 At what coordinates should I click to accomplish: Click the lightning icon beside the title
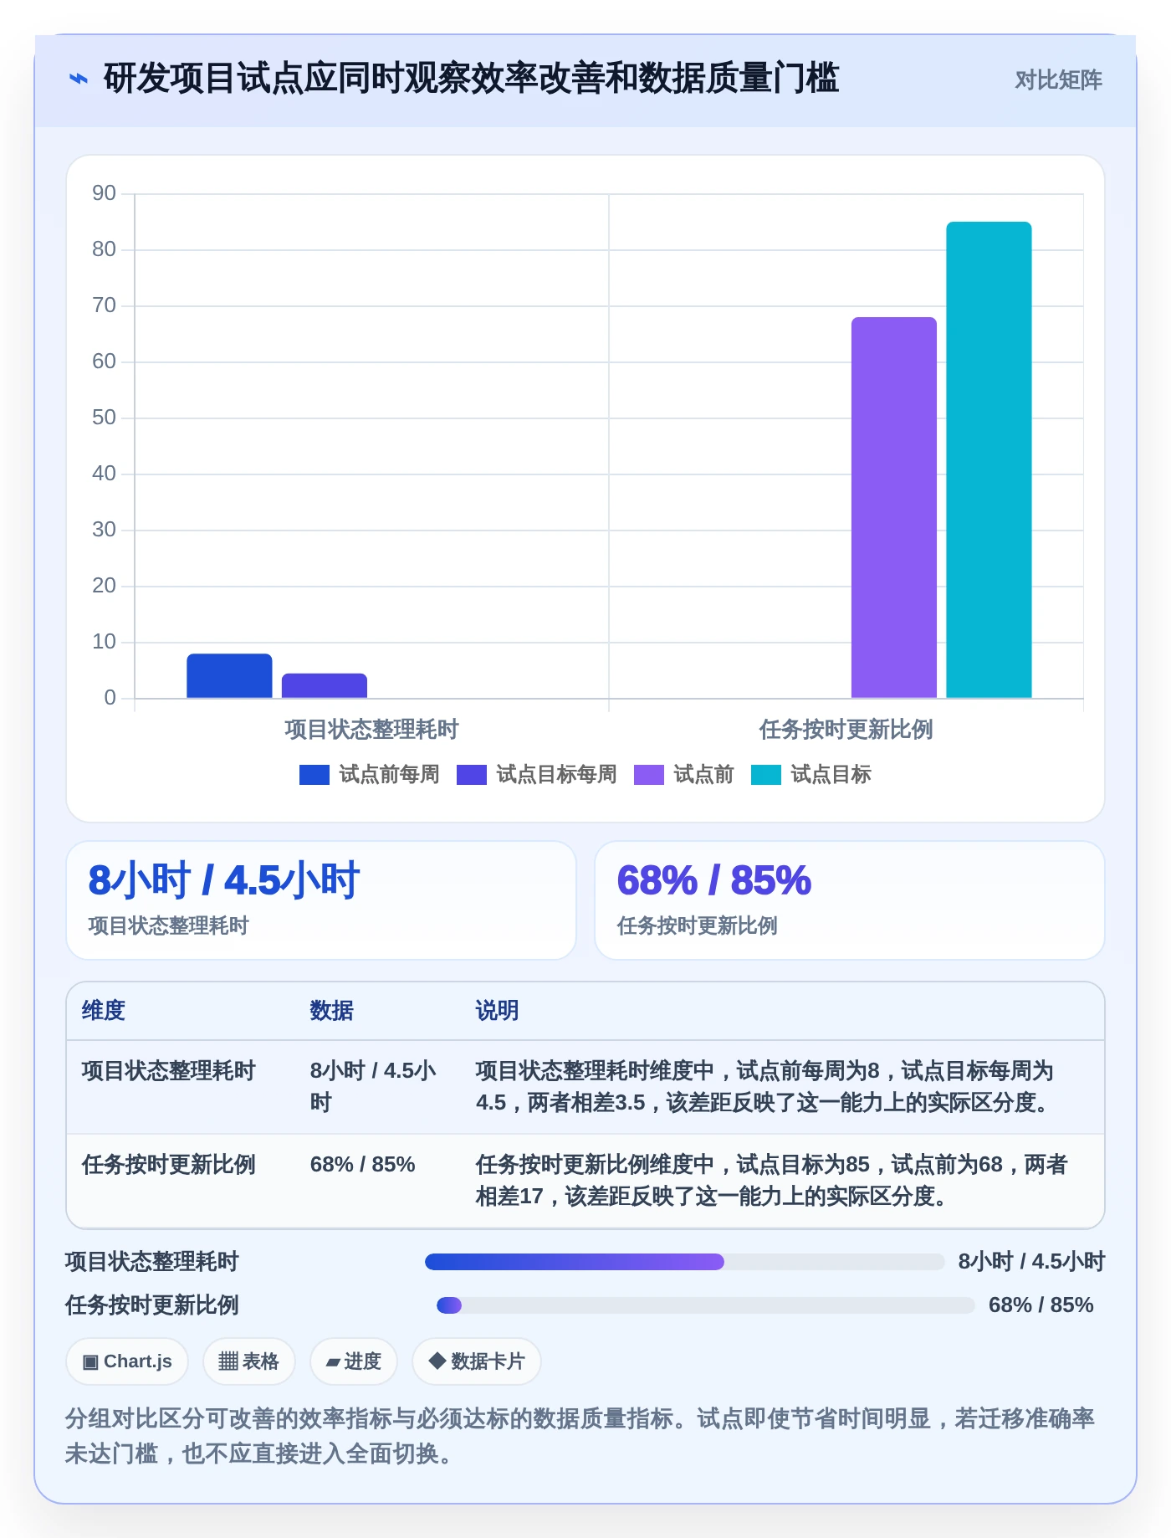(x=78, y=79)
